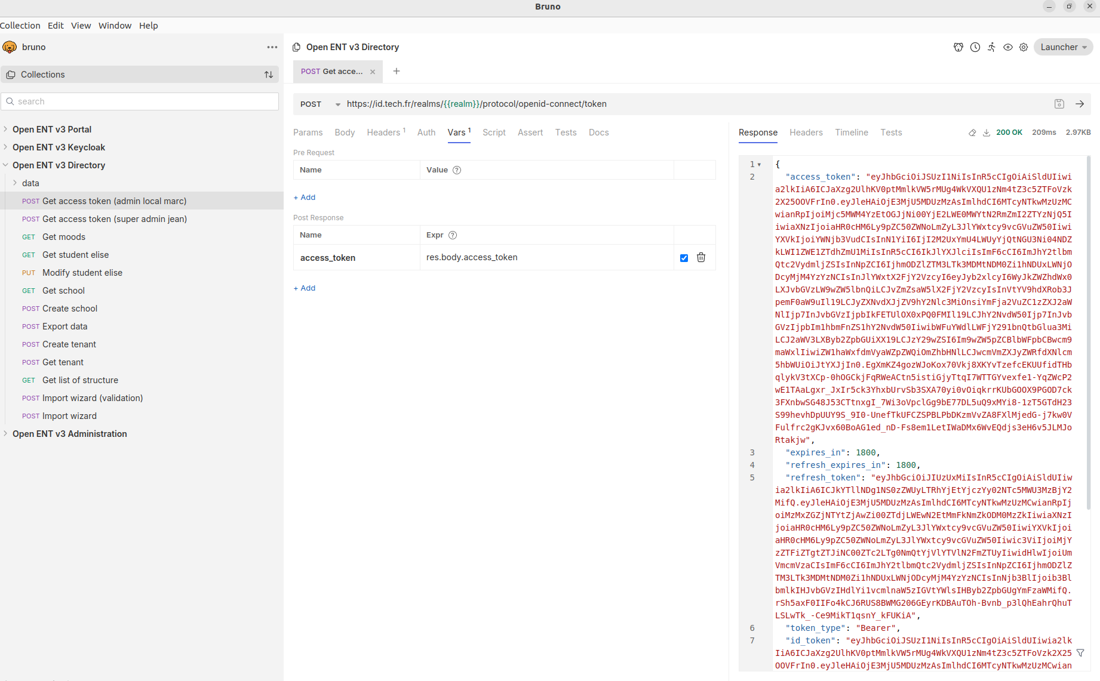Open the collection Runner icon
Image resolution: width=1100 pixels, height=681 pixels.
(x=991, y=47)
